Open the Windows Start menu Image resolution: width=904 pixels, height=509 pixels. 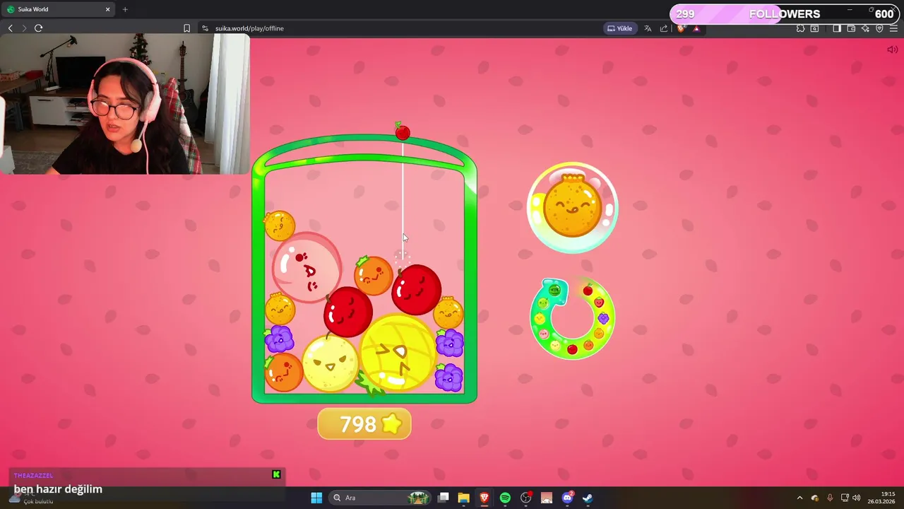(316, 498)
